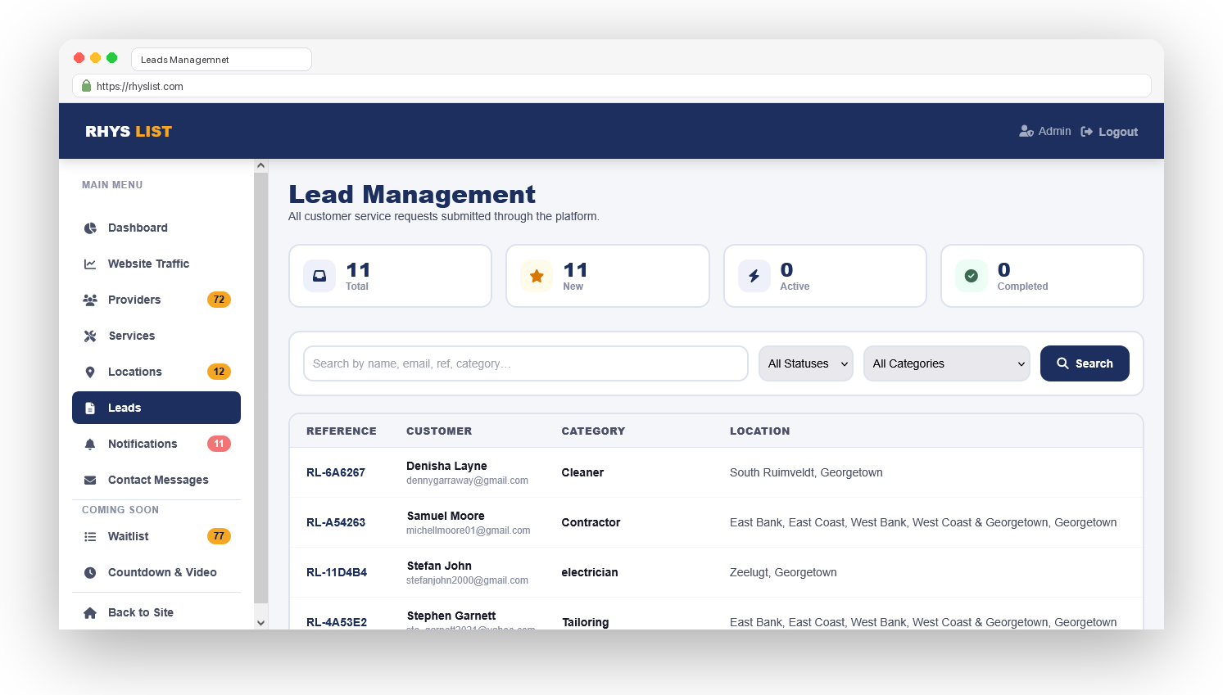Screen dimensions: 1223x695
Task: Click the Back to Site home icon
Action: (90, 613)
